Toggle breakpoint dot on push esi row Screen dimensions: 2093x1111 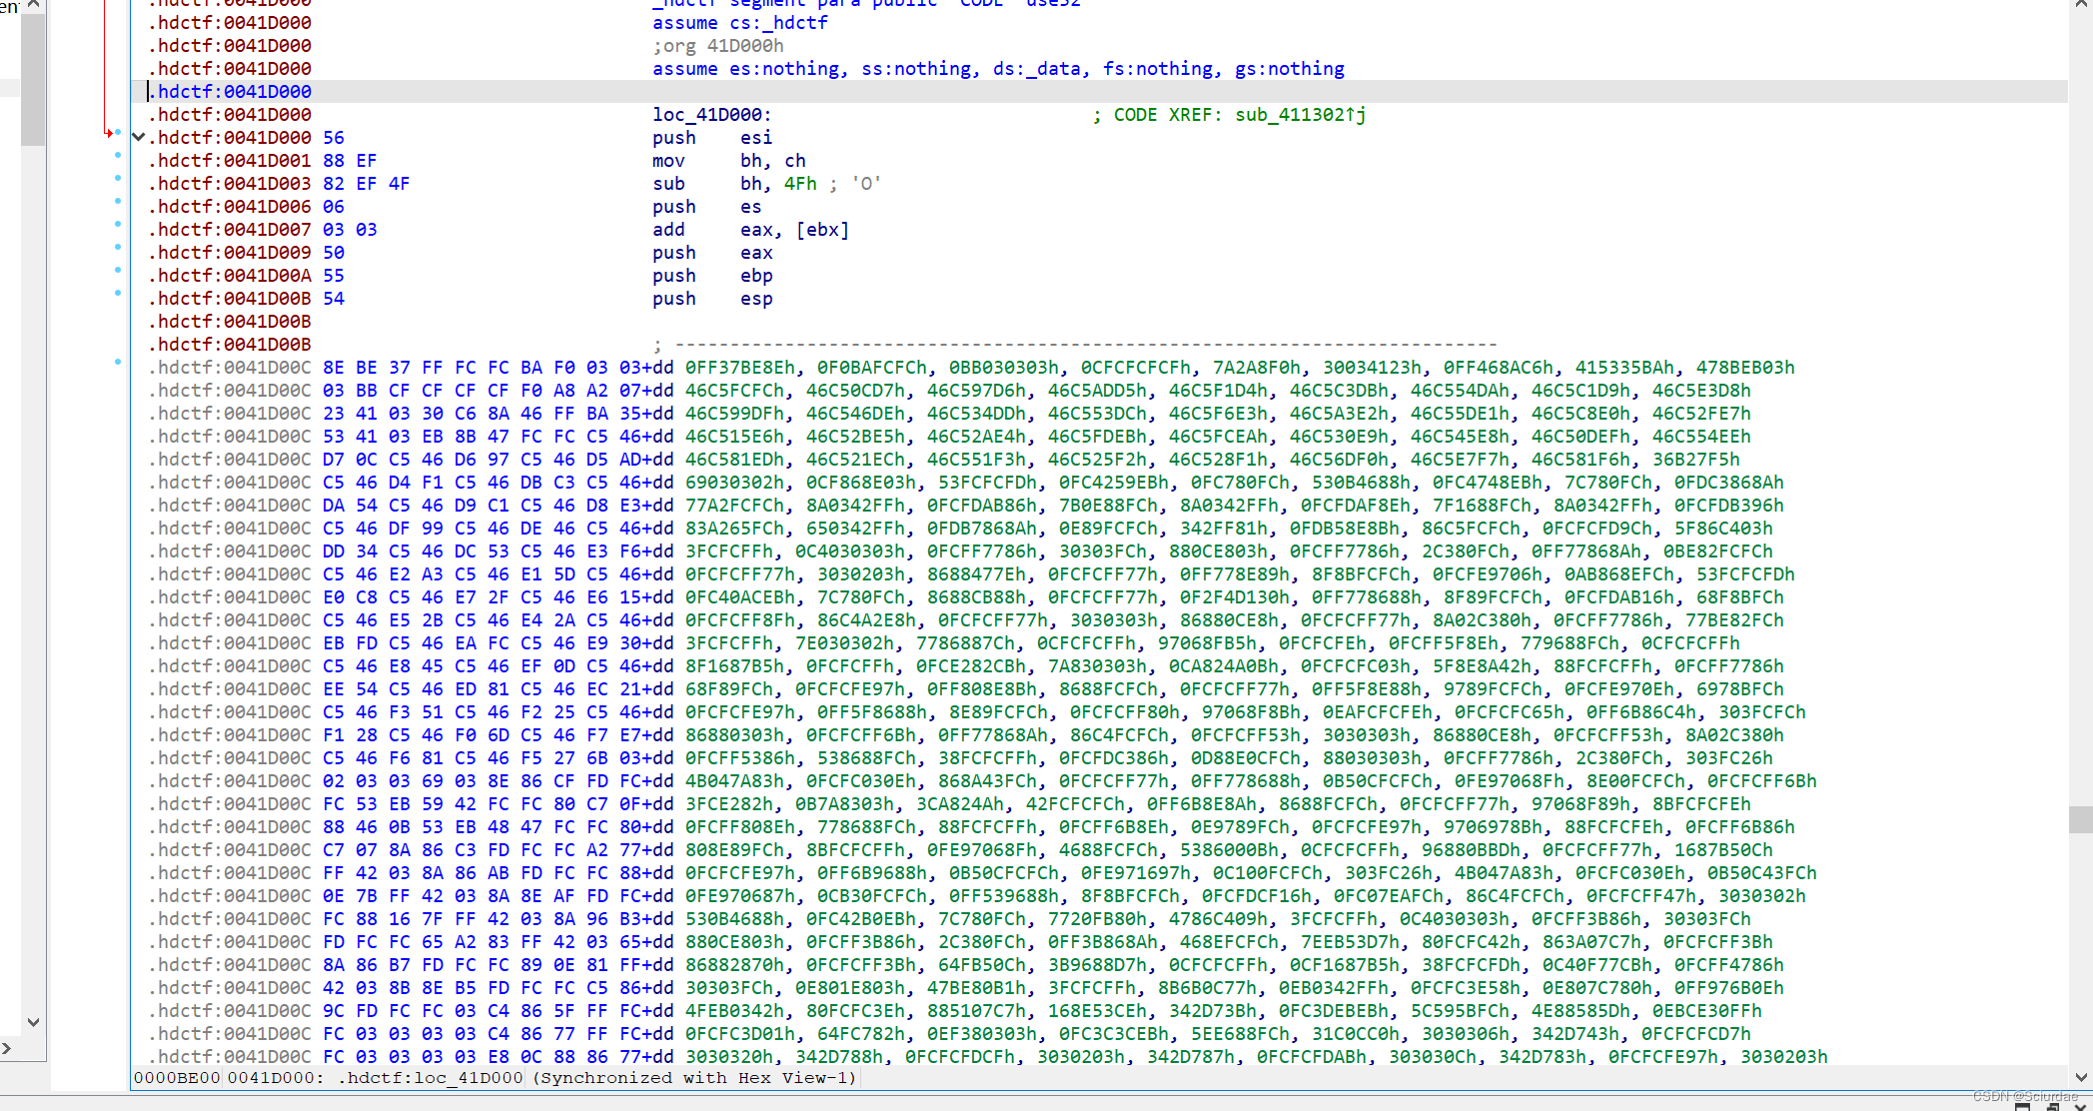(x=118, y=132)
